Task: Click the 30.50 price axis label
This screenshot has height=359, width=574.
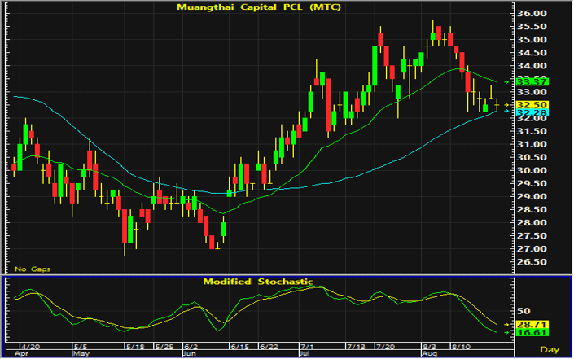Action: coord(532,157)
